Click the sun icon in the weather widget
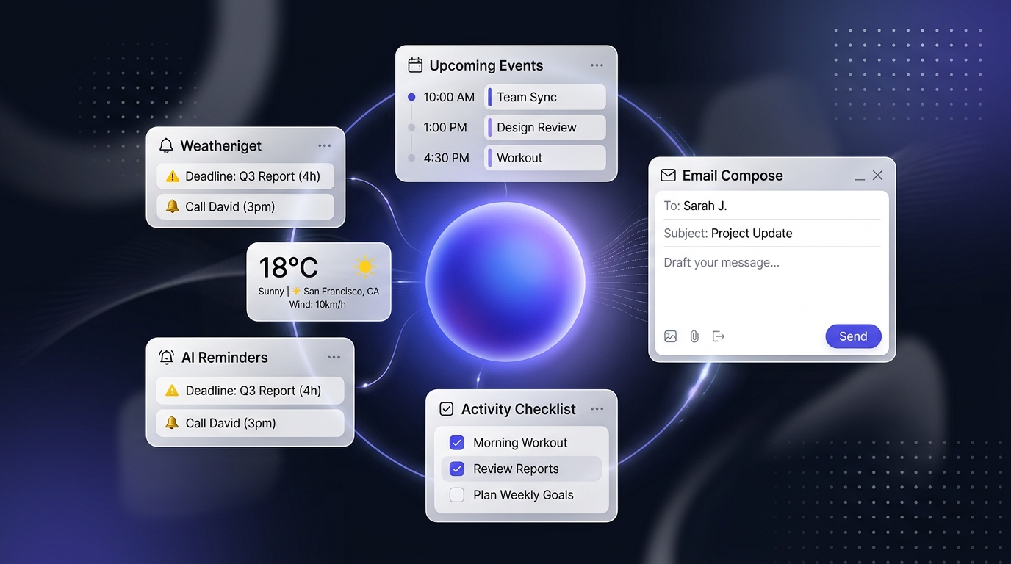This screenshot has width=1011, height=564. pyautogui.click(x=364, y=266)
